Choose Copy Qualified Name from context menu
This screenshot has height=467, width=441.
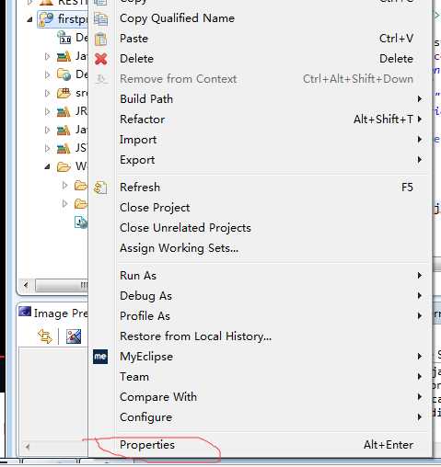pyautogui.click(x=177, y=18)
